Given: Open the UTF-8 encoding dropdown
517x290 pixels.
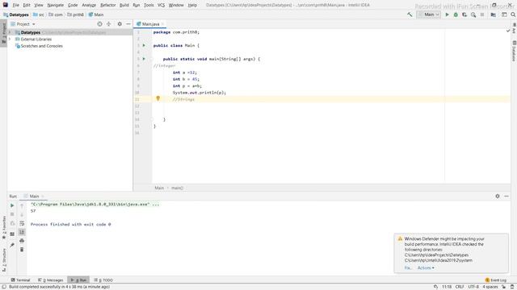Looking at the screenshot, I should (473, 287).
